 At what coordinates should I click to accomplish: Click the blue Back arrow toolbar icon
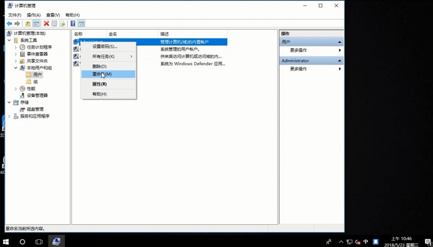point(9,24)
